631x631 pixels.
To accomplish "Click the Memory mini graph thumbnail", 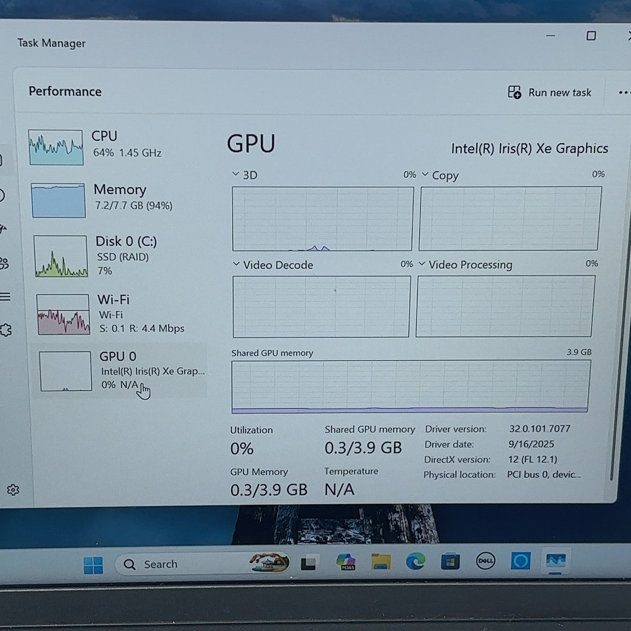I will (58, 200).
